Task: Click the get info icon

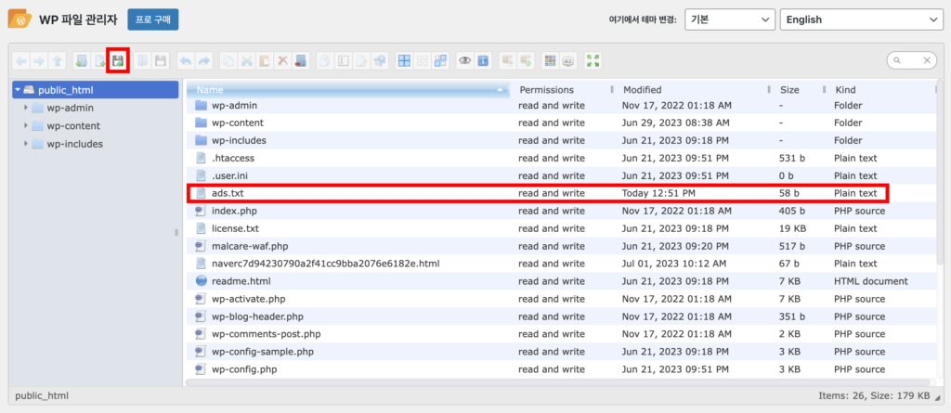Action: coord(483,60)
